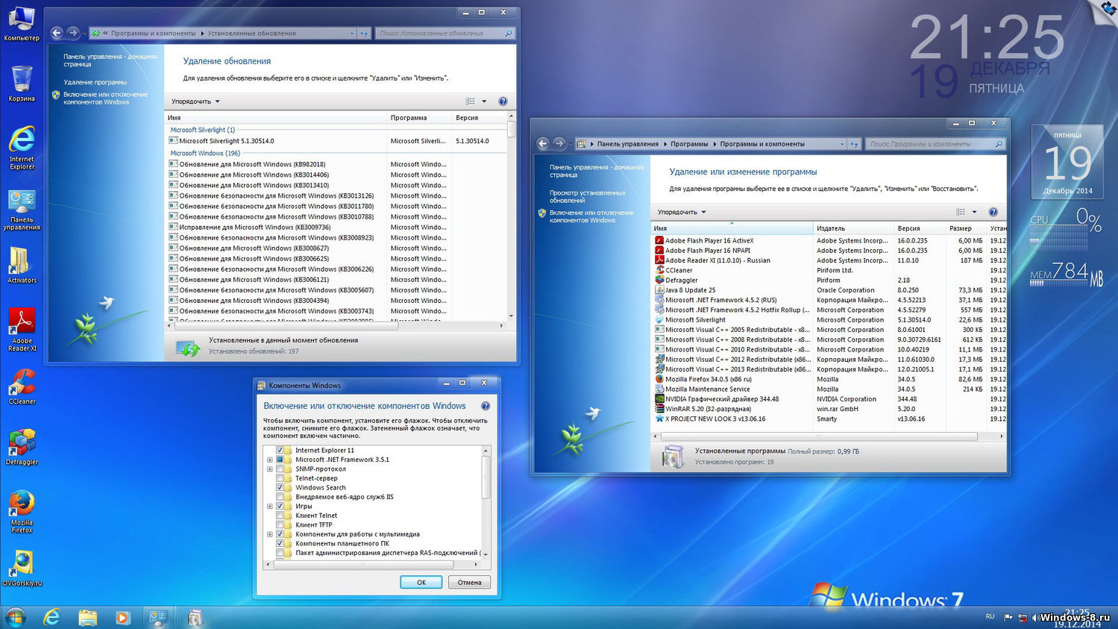Uncheck Компоненты планшетного ПК checkbox

point(280,543)
